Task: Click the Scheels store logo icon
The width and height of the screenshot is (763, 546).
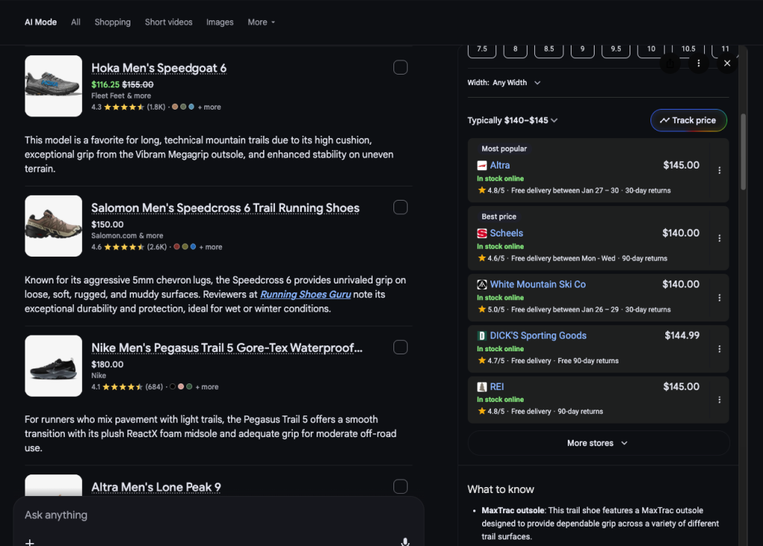Action: [x=482, y=233]
